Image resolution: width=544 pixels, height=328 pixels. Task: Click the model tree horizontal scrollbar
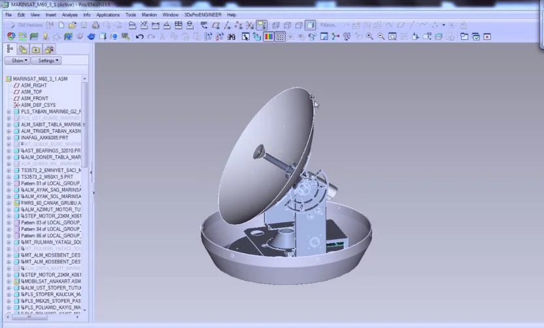[x=29, y=316]
